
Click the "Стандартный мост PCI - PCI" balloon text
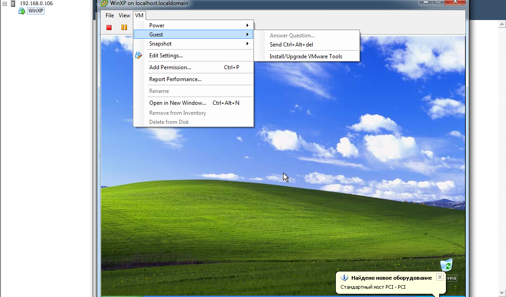pos(373,287)
